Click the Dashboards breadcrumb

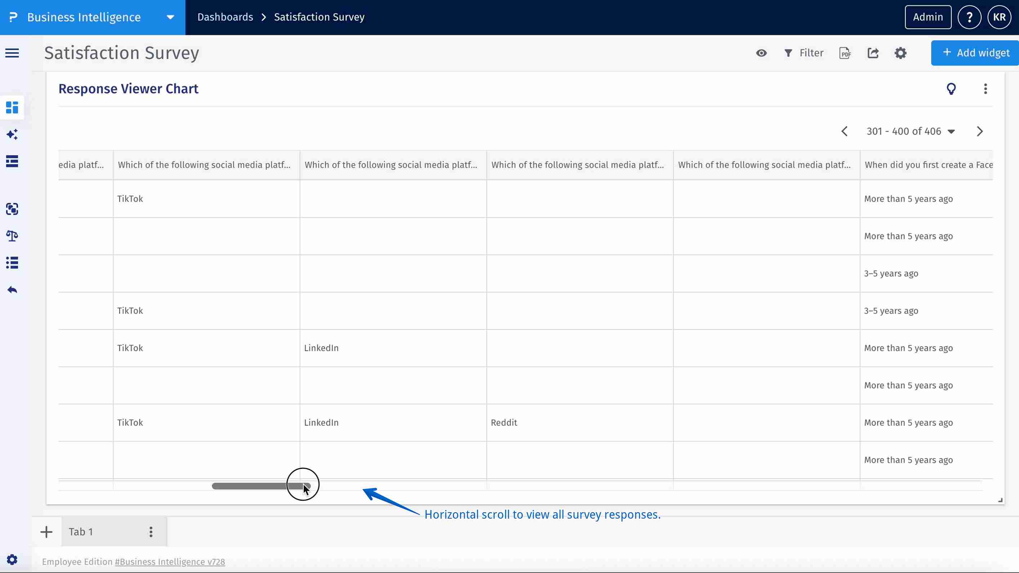pos(225,17)
